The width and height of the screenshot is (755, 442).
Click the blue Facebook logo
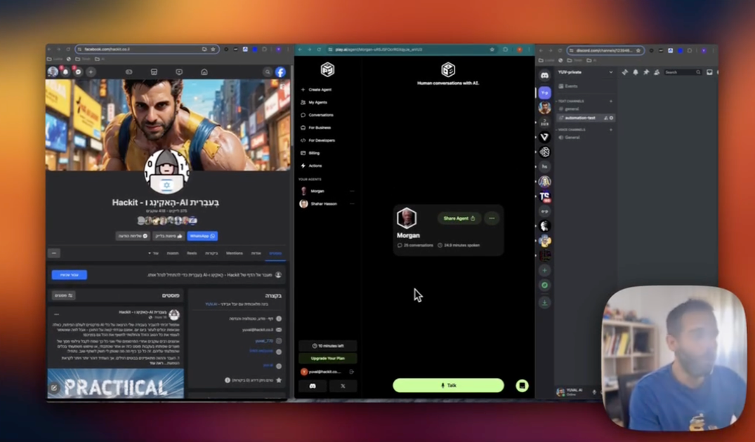pos(280,72)
